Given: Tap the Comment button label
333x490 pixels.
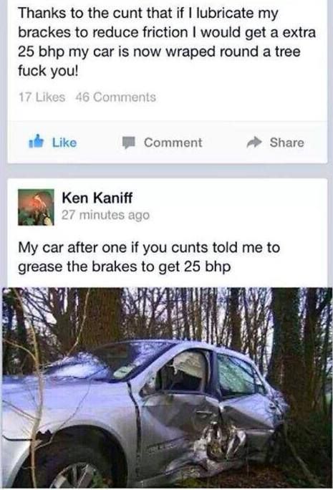Looking at the screenshot, I should pos(173,143).
